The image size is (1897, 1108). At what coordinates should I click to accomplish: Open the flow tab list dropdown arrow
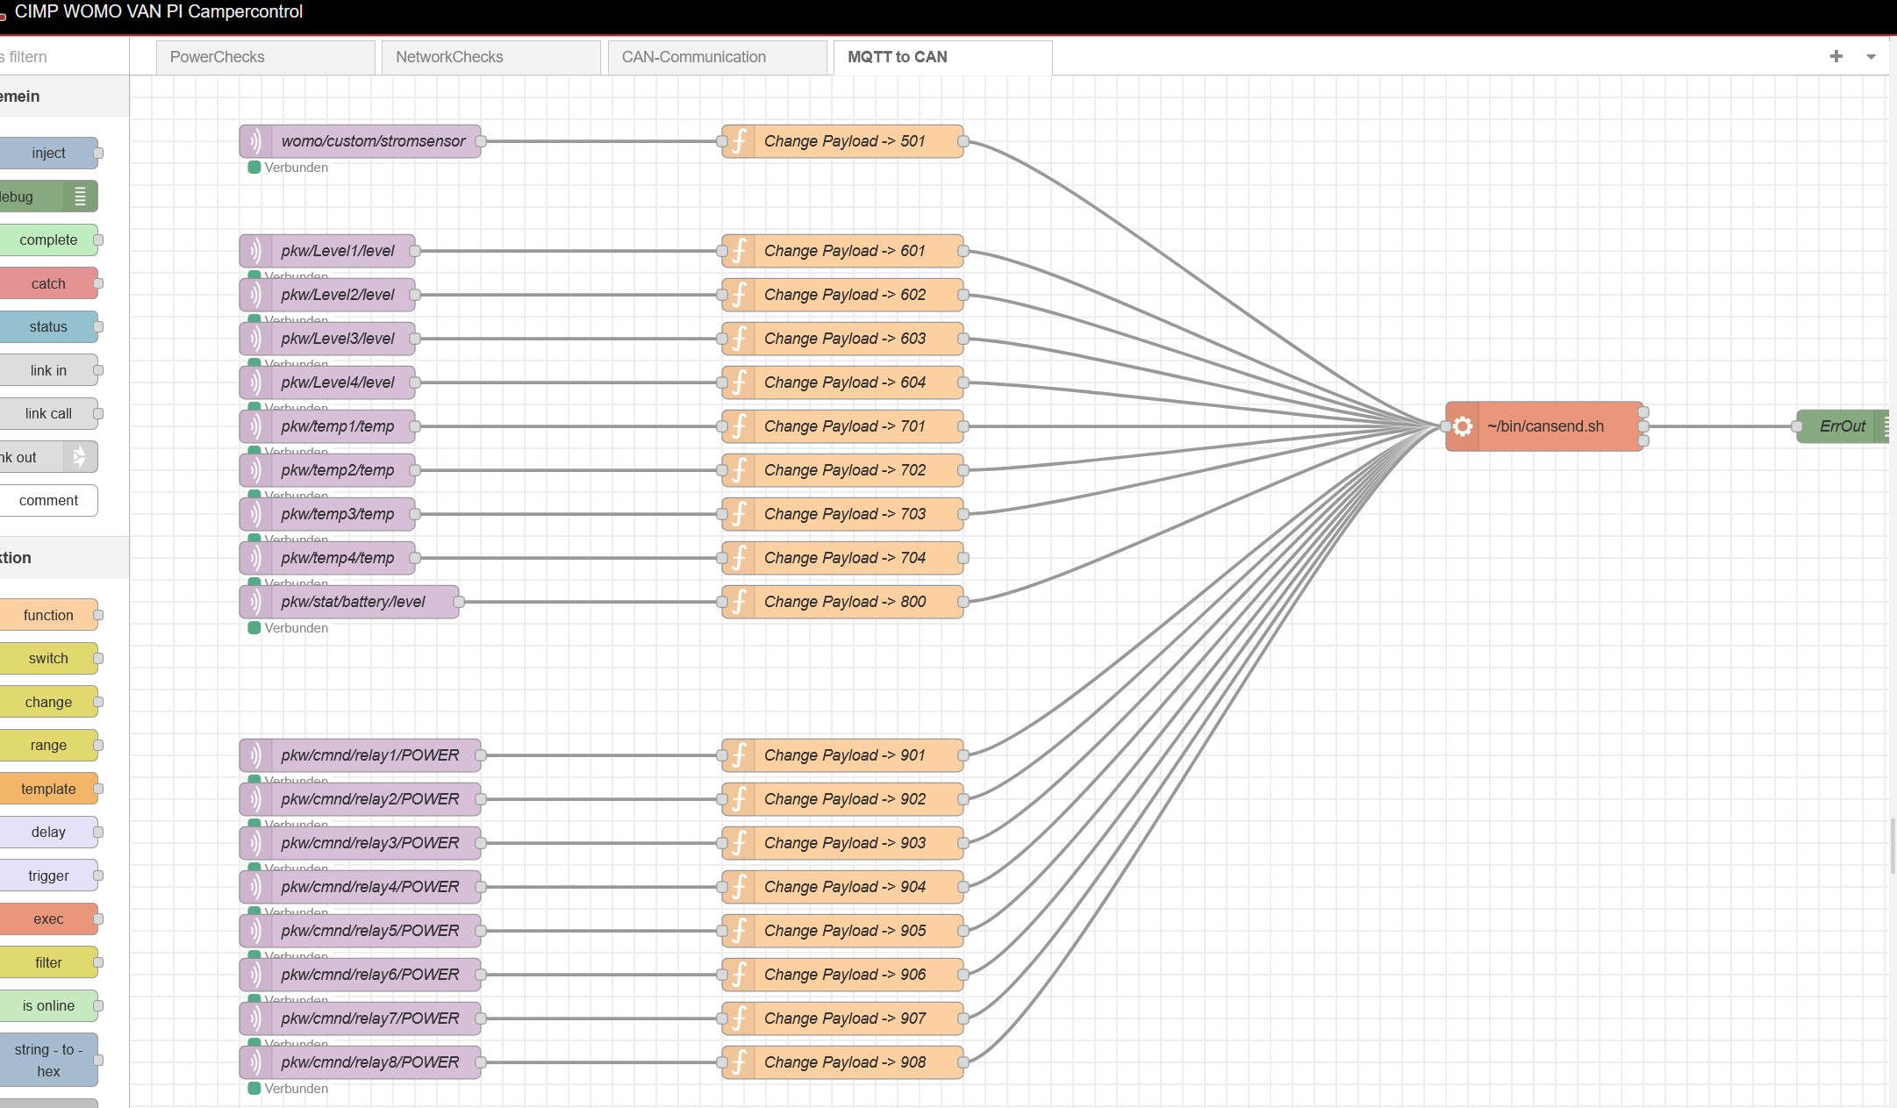pyautogui.click(x=1871, y=57)
